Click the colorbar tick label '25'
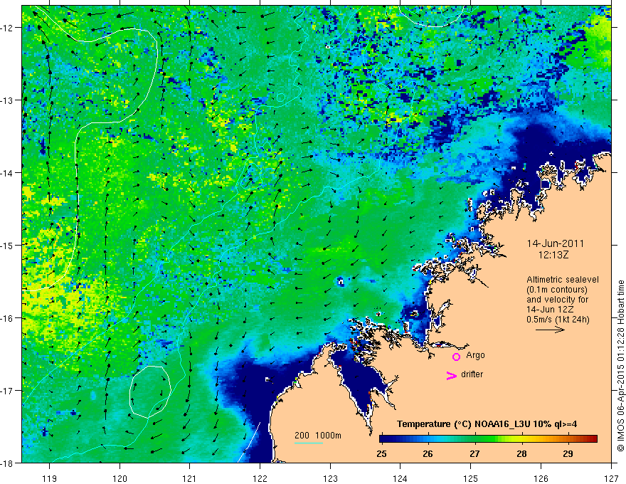Screen dimensions: 626x484 point(381,454)
